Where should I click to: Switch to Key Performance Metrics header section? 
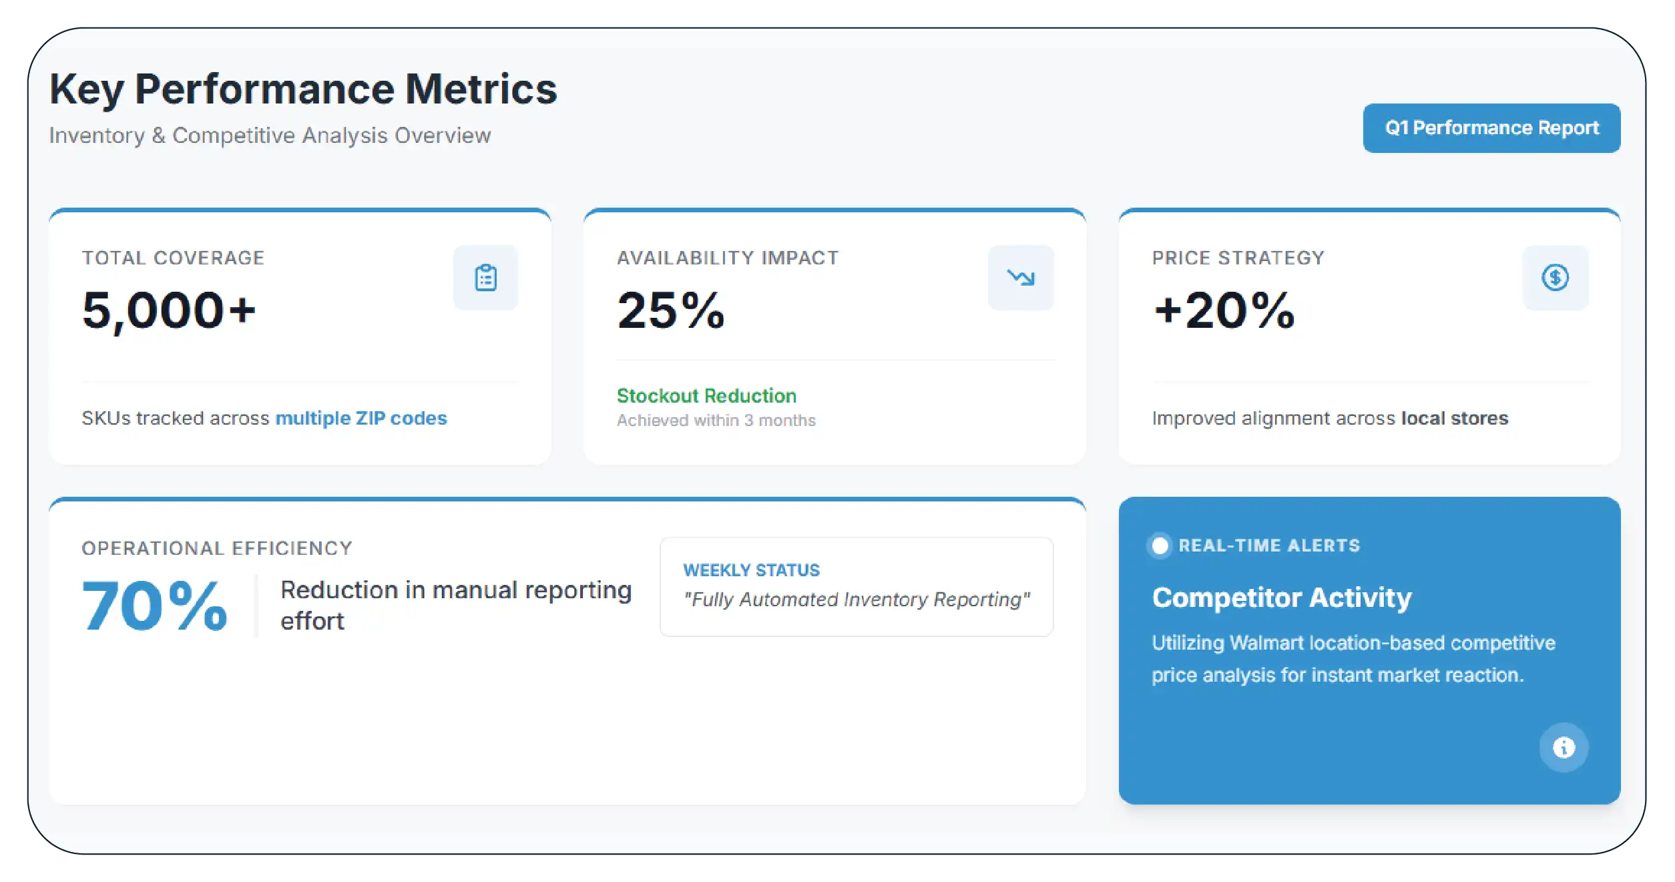(x=304, y=87)
